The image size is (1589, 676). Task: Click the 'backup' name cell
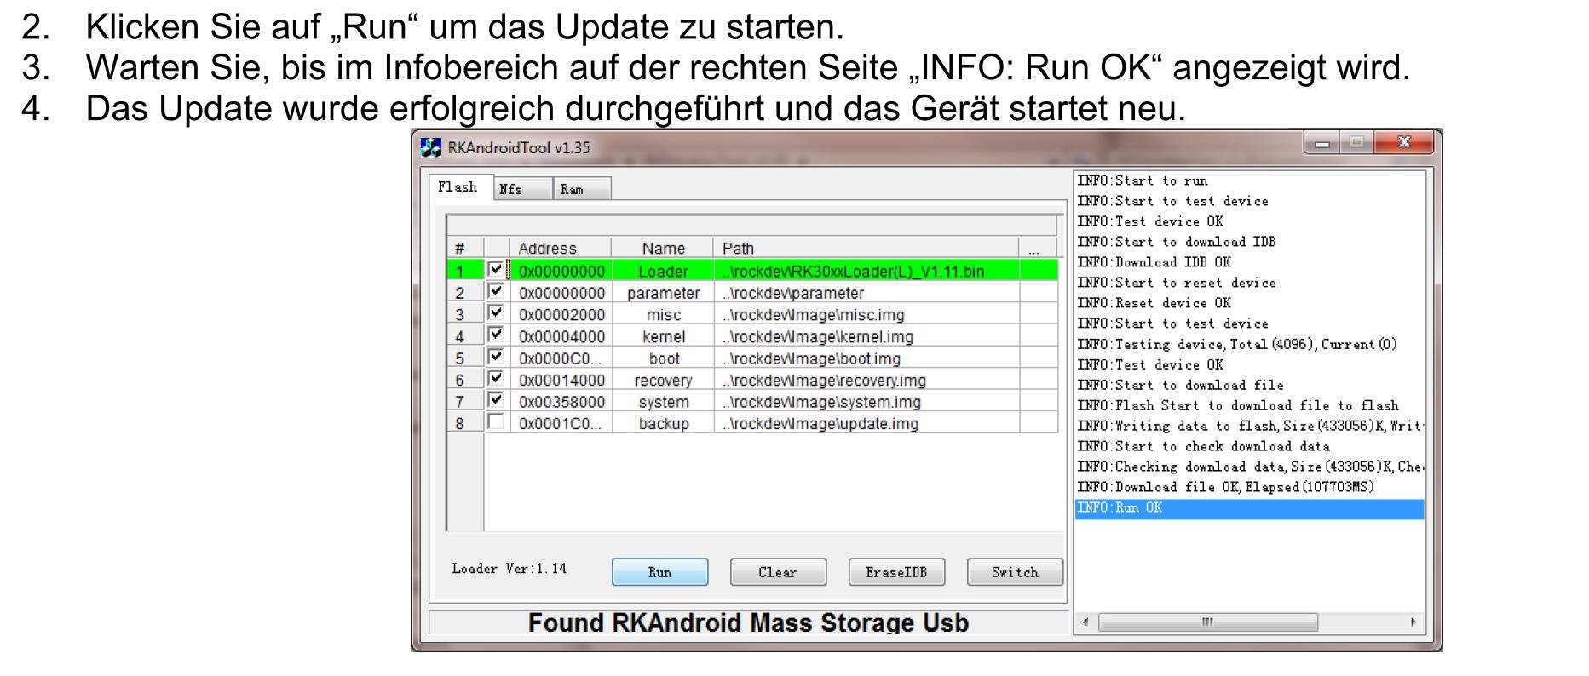[664, 423]
